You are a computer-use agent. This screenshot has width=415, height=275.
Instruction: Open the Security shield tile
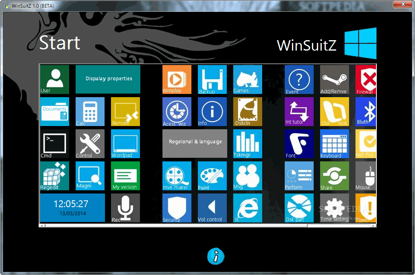[x=177, y=208]
